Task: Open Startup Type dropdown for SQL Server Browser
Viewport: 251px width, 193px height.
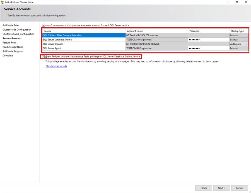Action: point(247,44)
